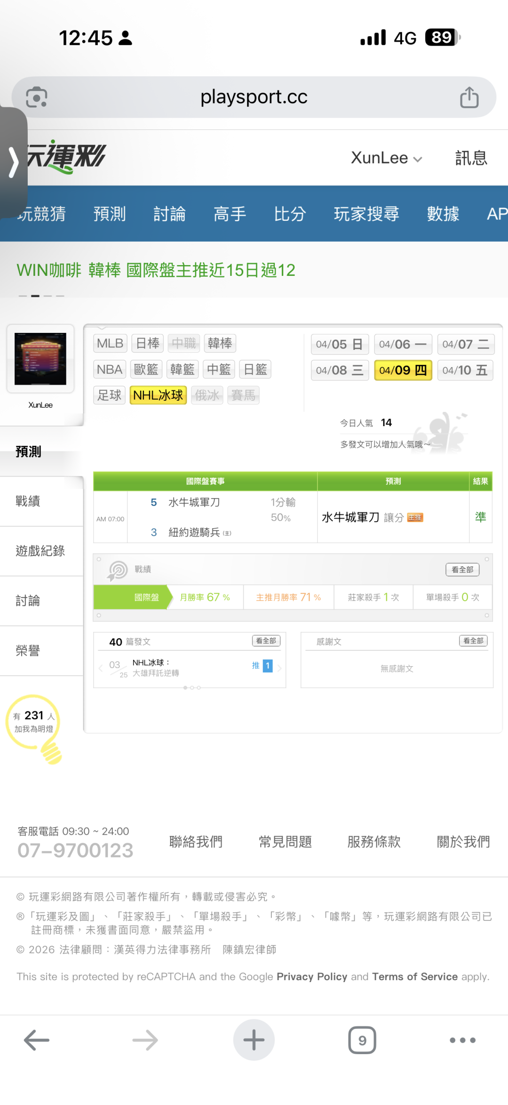Viewport: 508px width, 1105px height.
Task: Tap the camera scan icon in address bar
Action: pos(37,97)
